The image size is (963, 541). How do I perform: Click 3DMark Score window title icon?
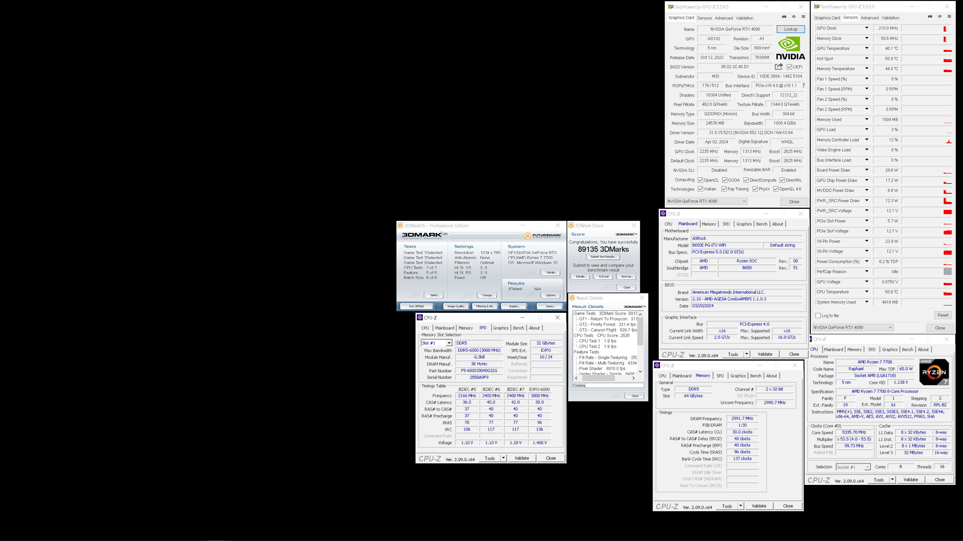coord(571,225)
